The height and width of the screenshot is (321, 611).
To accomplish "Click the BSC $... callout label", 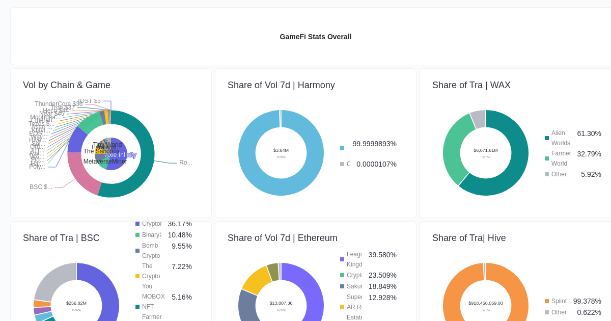I will (41, 187).
